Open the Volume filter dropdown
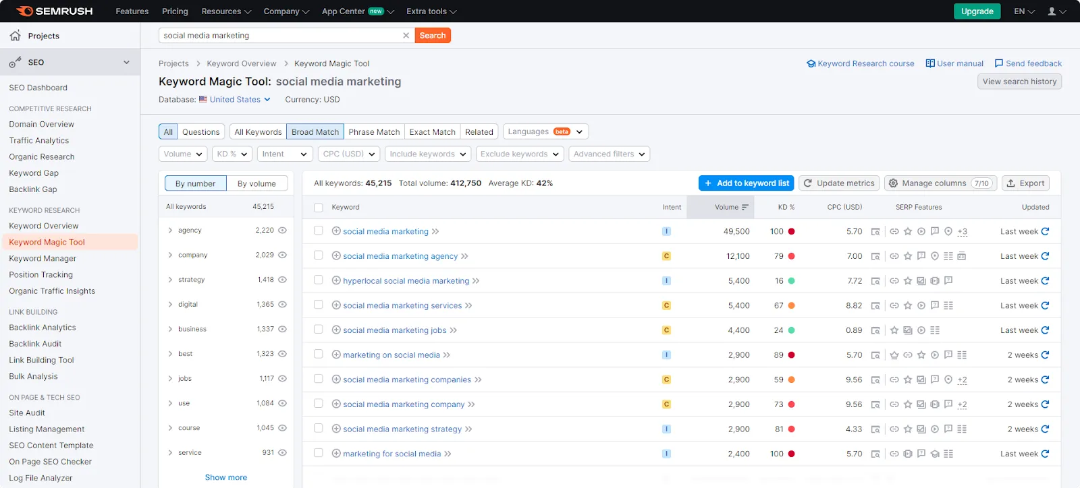This screenshot has height=488, width=1080. (183, 154)
